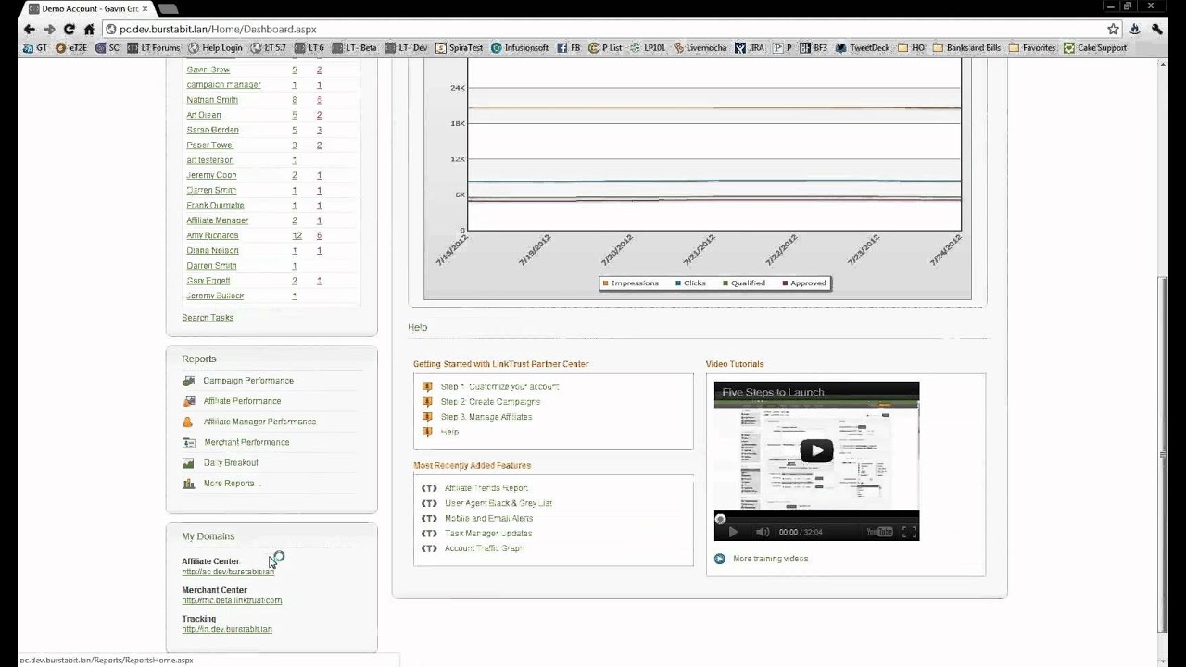Click the Impressions legend entry
This screenshot has height=667, width=1186.
pos(631,283)
